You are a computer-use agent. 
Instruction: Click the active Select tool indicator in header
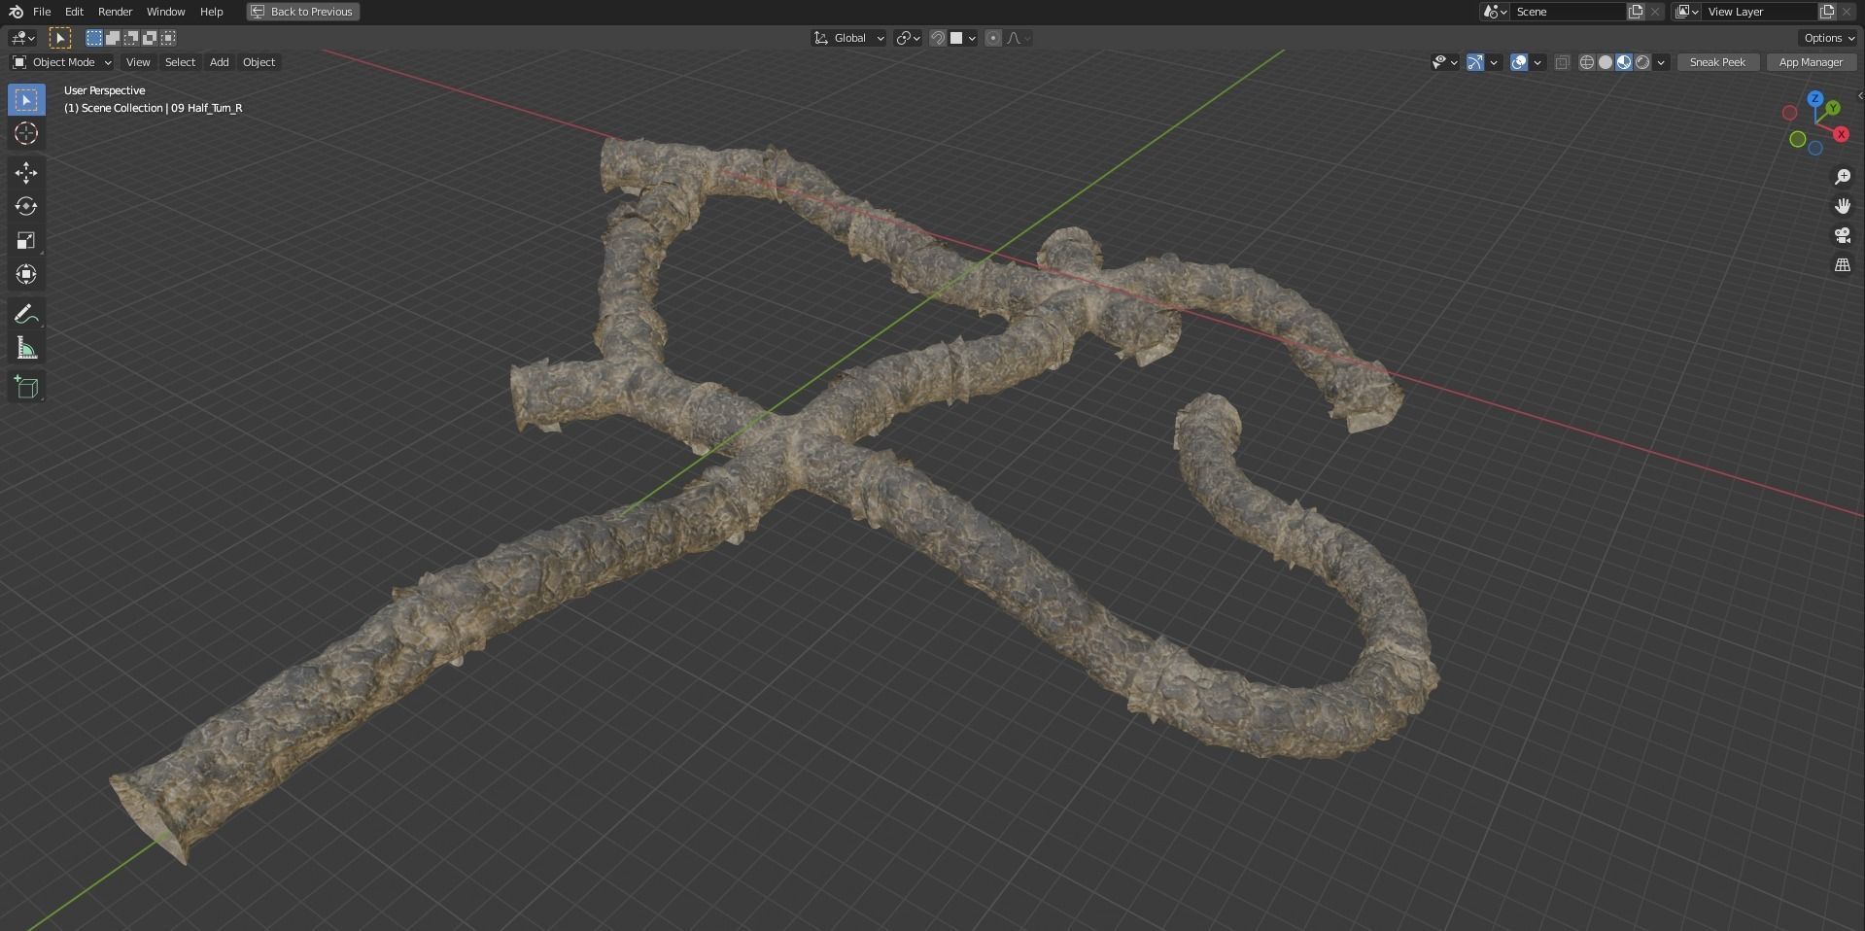pyautogui.click(x=59, y=38)
